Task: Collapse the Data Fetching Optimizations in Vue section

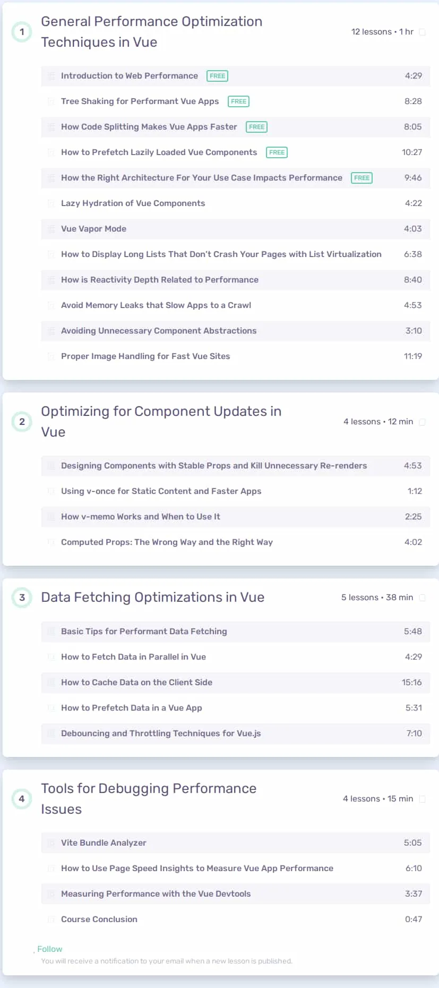Action: tap(153, 598)
